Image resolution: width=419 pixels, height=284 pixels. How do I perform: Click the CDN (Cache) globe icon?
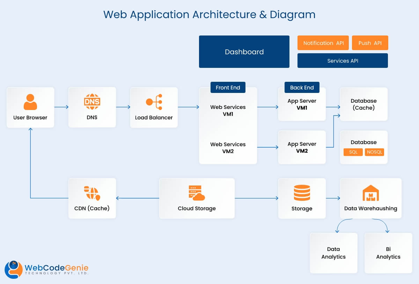92,192
